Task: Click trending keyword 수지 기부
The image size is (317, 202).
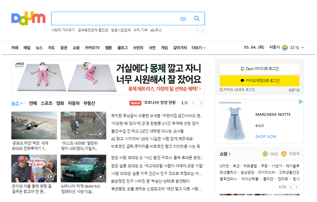Action: click(140, 30)
